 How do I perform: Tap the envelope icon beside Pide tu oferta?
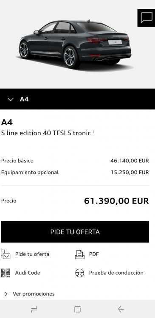click(6, 254)
